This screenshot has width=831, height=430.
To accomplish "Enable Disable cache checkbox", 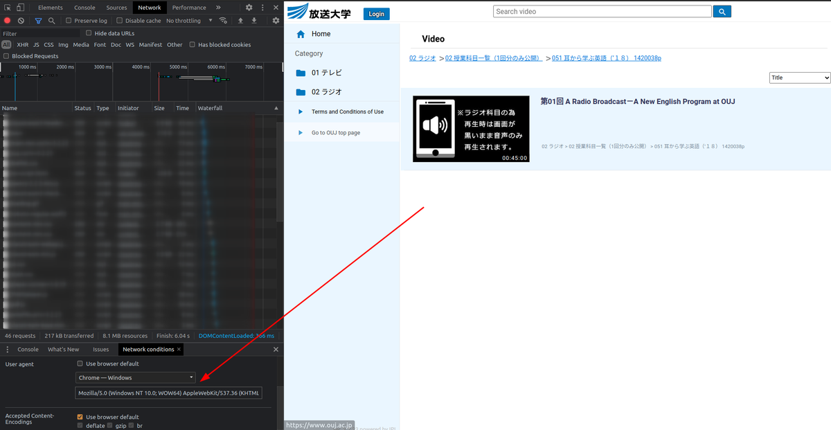I will (120, 21).
